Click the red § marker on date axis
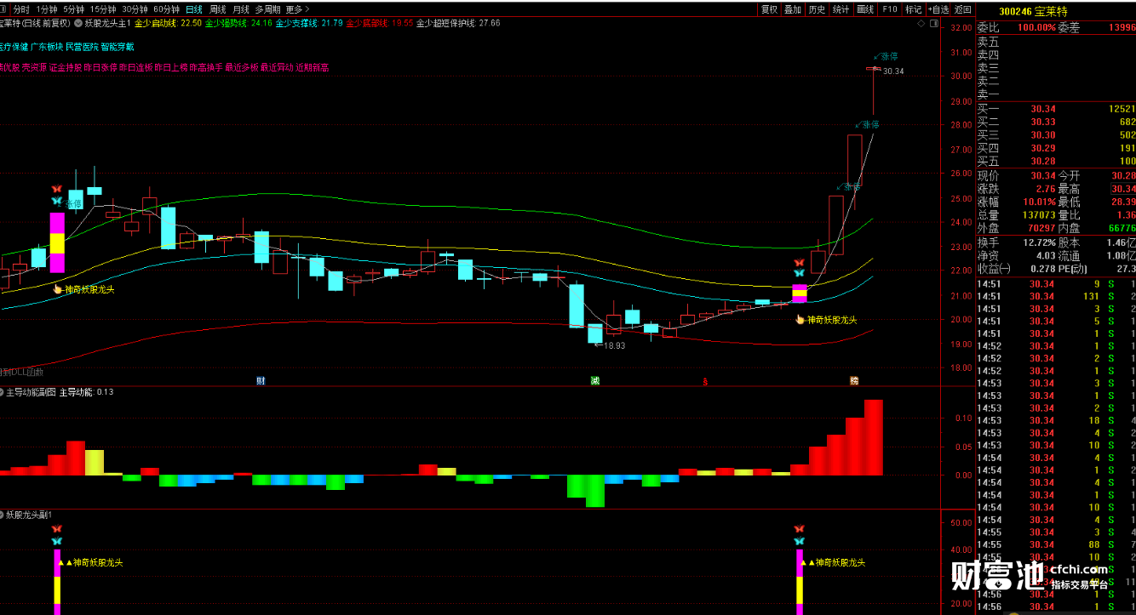Image resolution: width=1136 pixels, height=615 pixels. [x=705, y=381]
